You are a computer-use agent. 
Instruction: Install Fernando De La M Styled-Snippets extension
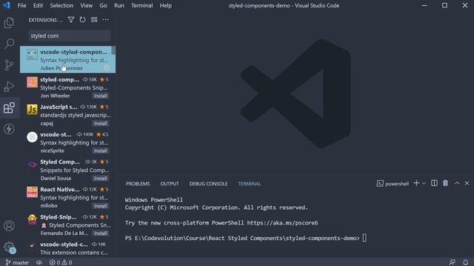[x=101, y=233]
